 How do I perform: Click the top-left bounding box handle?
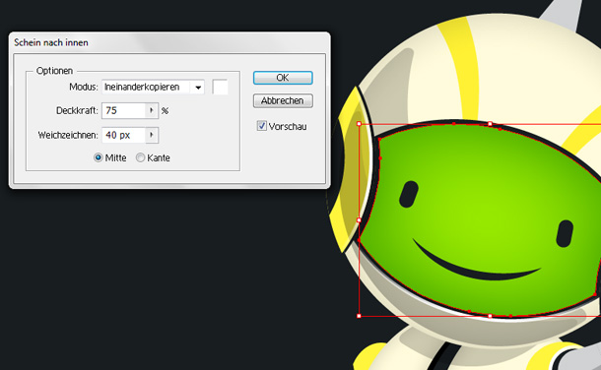pos(360,124)
